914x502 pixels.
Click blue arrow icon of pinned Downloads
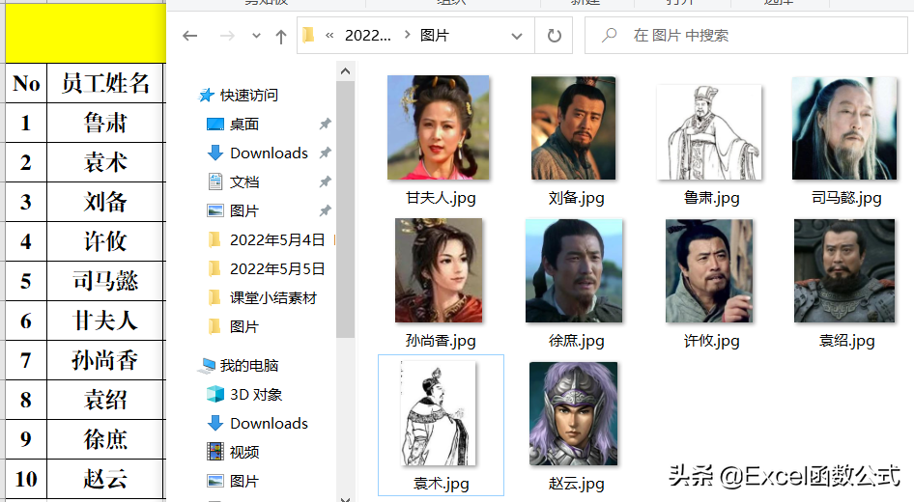coord(215,153)
